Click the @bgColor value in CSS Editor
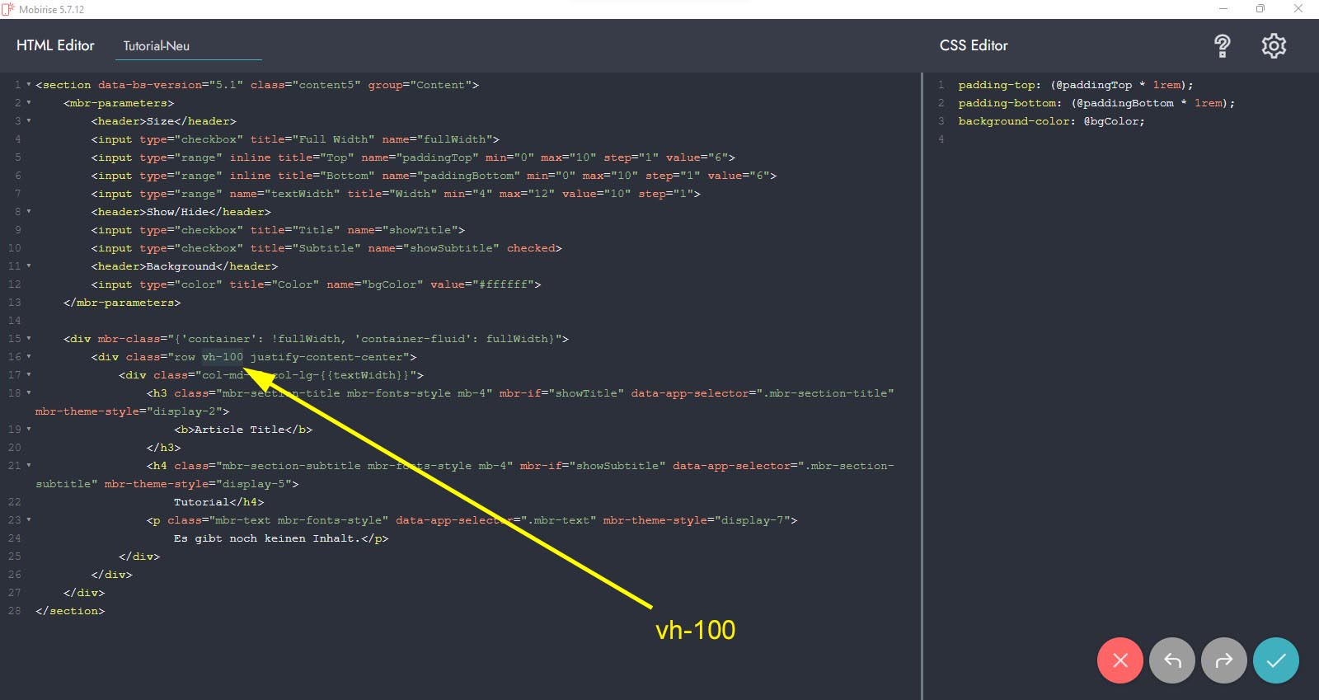Viewport: 1319px width, 700px height. click(1110, 121)
